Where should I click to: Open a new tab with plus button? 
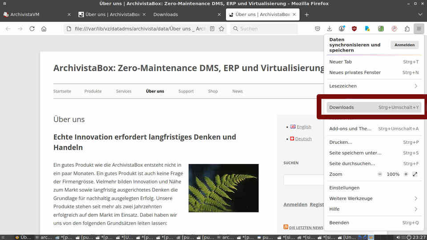[x=306, y=15]
